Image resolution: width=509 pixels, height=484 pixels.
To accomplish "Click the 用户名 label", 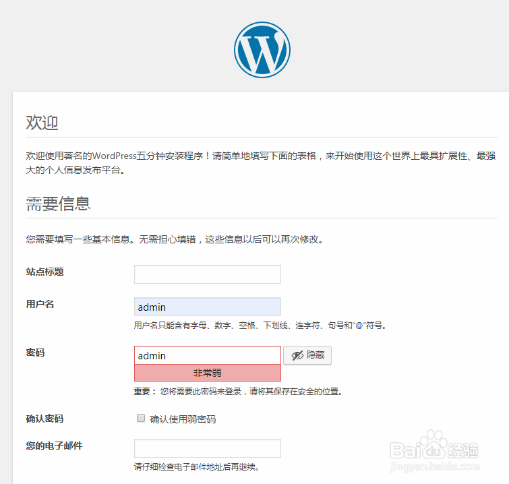I will pyautogui.click(x=40, y=304).
